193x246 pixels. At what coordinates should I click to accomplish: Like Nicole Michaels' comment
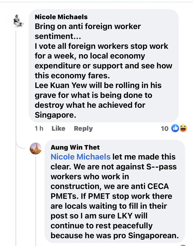point(58,129)
